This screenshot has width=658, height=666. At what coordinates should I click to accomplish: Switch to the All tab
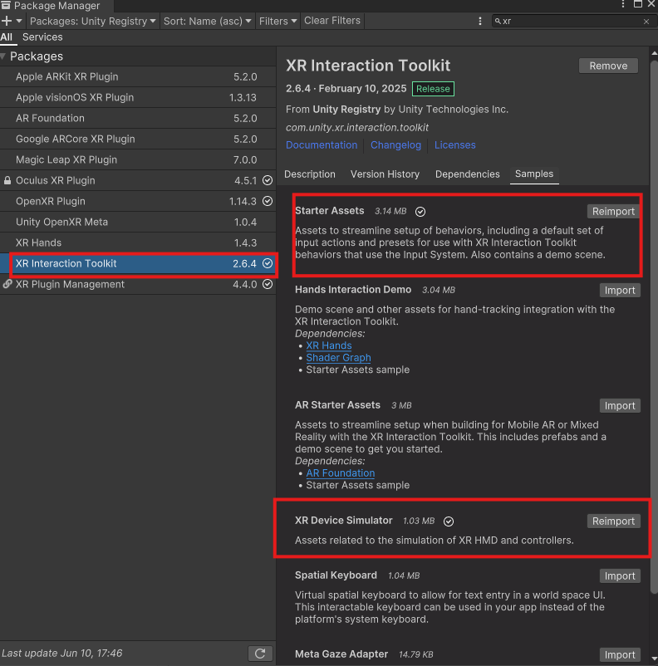(x=7, y=37)
